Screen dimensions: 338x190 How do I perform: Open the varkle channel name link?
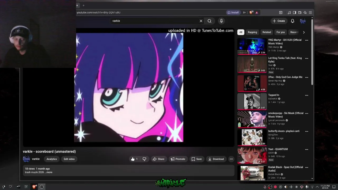36,159
